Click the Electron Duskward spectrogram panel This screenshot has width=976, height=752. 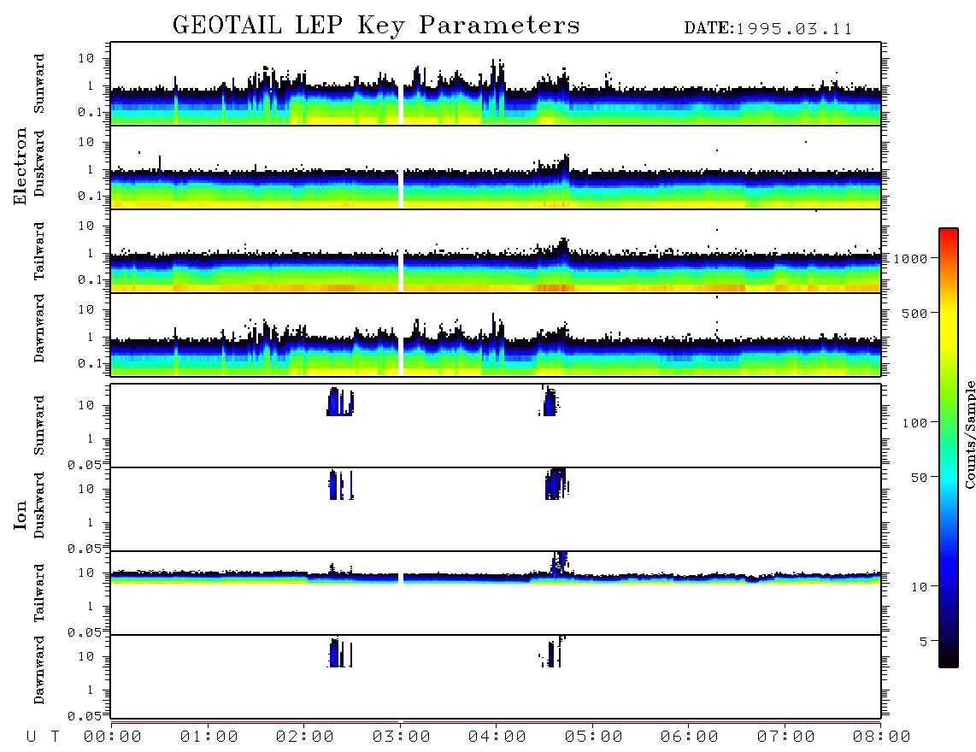point(496,167)
